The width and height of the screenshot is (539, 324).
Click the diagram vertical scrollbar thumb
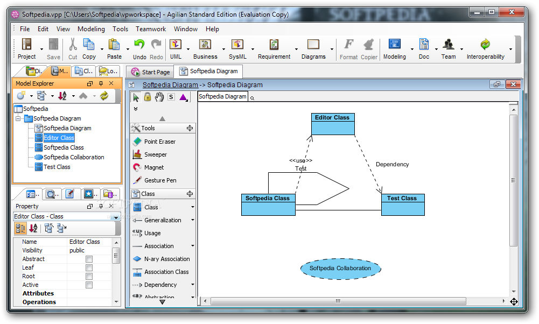513,180
